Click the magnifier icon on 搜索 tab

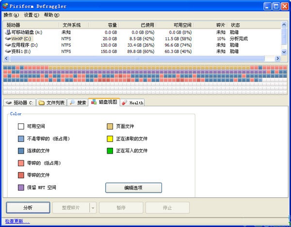point(72,103)
